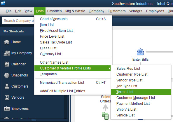Click the sidebar resize grip dots handle
This screenshot has height=122, width=173.
[x=34, y=120]
